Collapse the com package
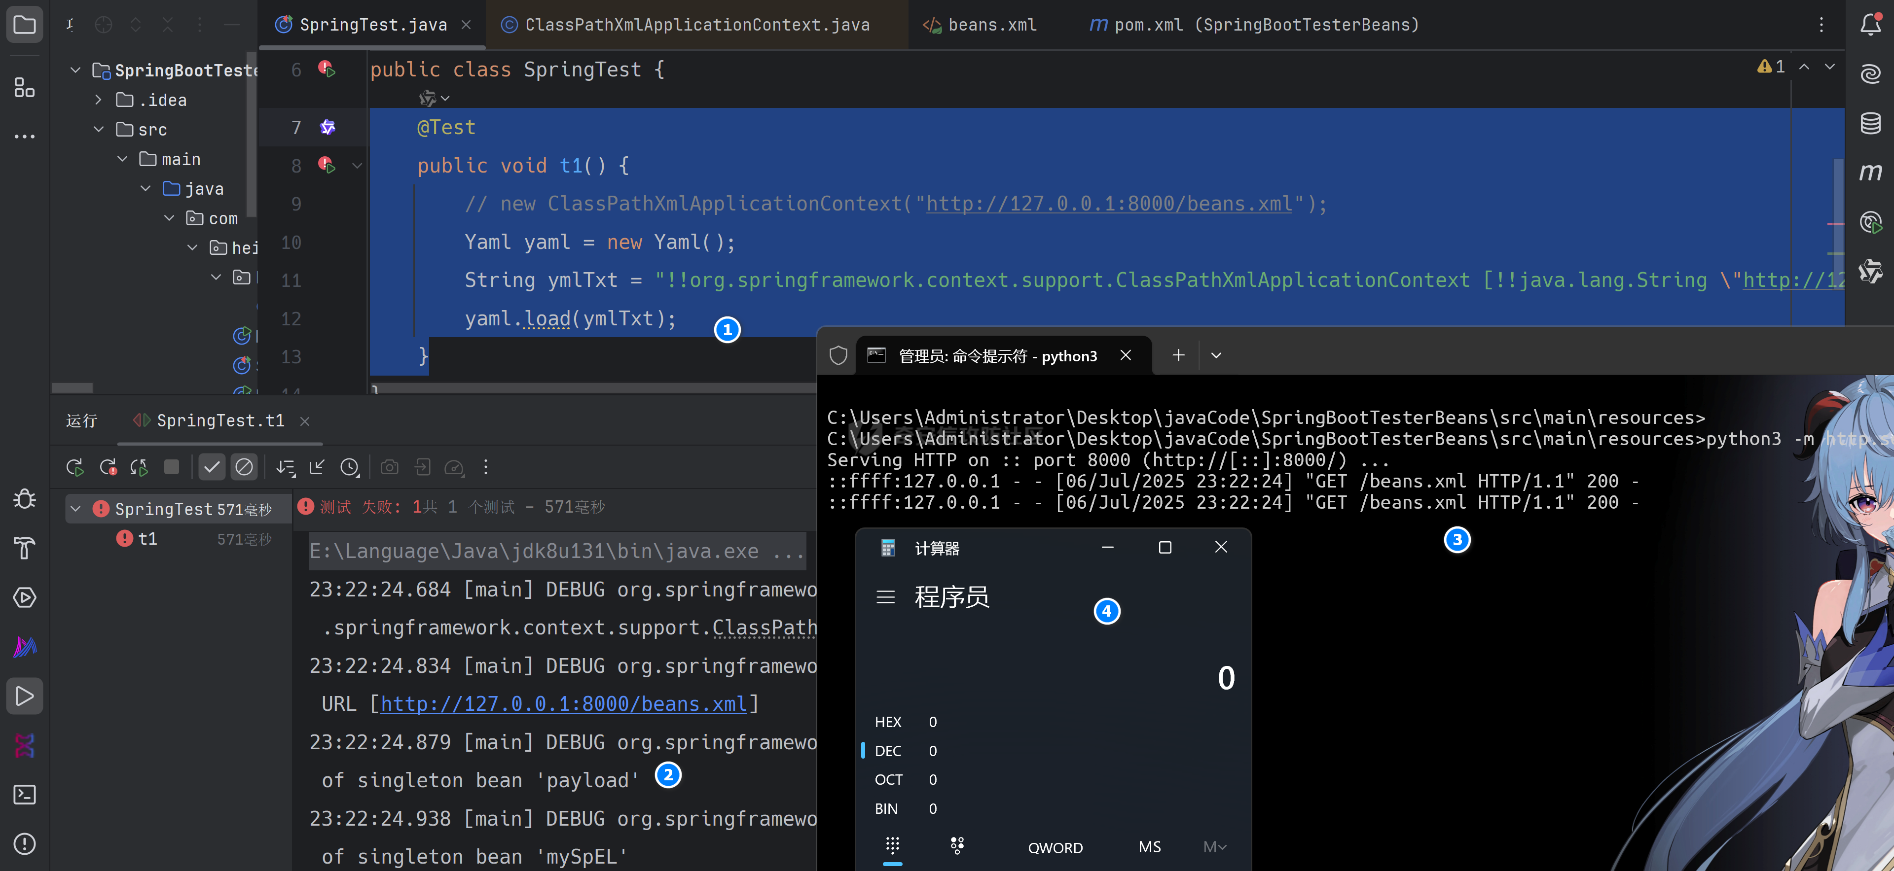 tap(169, 217)
